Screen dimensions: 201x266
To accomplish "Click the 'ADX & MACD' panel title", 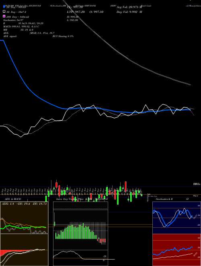I will [13, 199].
